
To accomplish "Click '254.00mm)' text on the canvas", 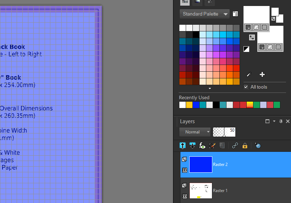I will point(19,85).
